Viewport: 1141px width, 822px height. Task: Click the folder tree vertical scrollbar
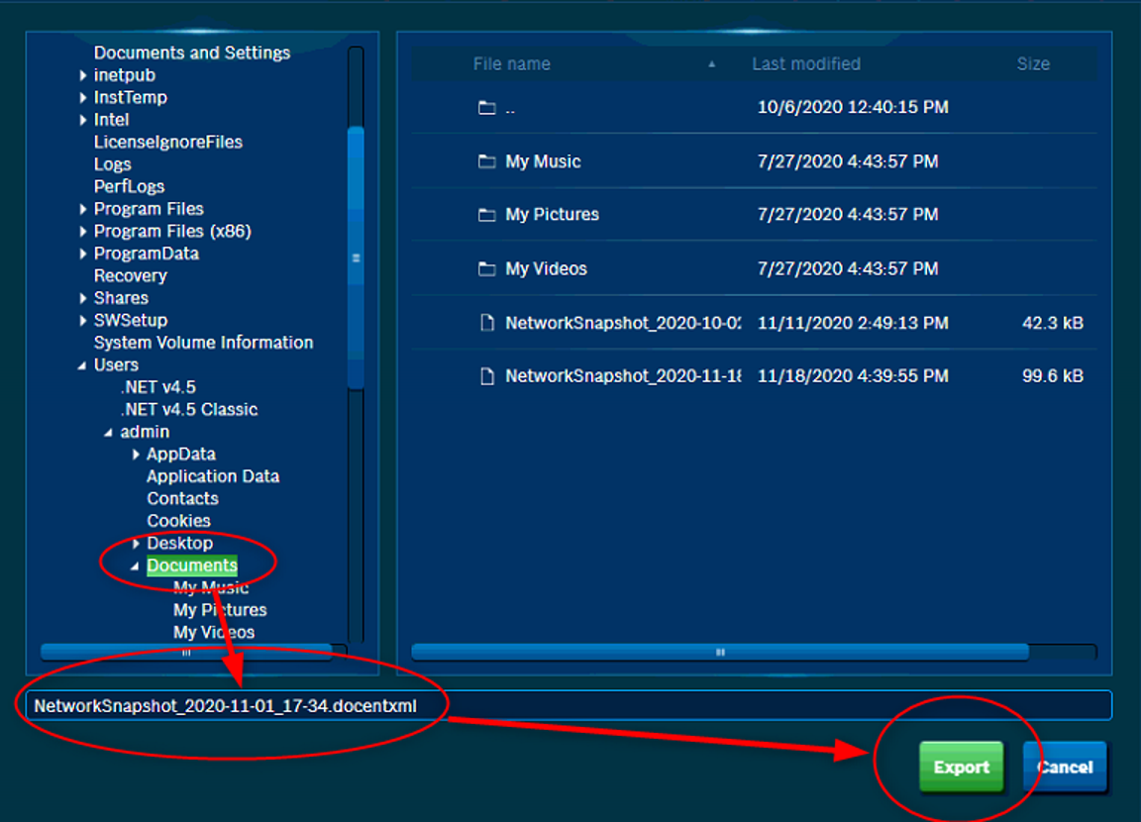(x=356, y=257)
